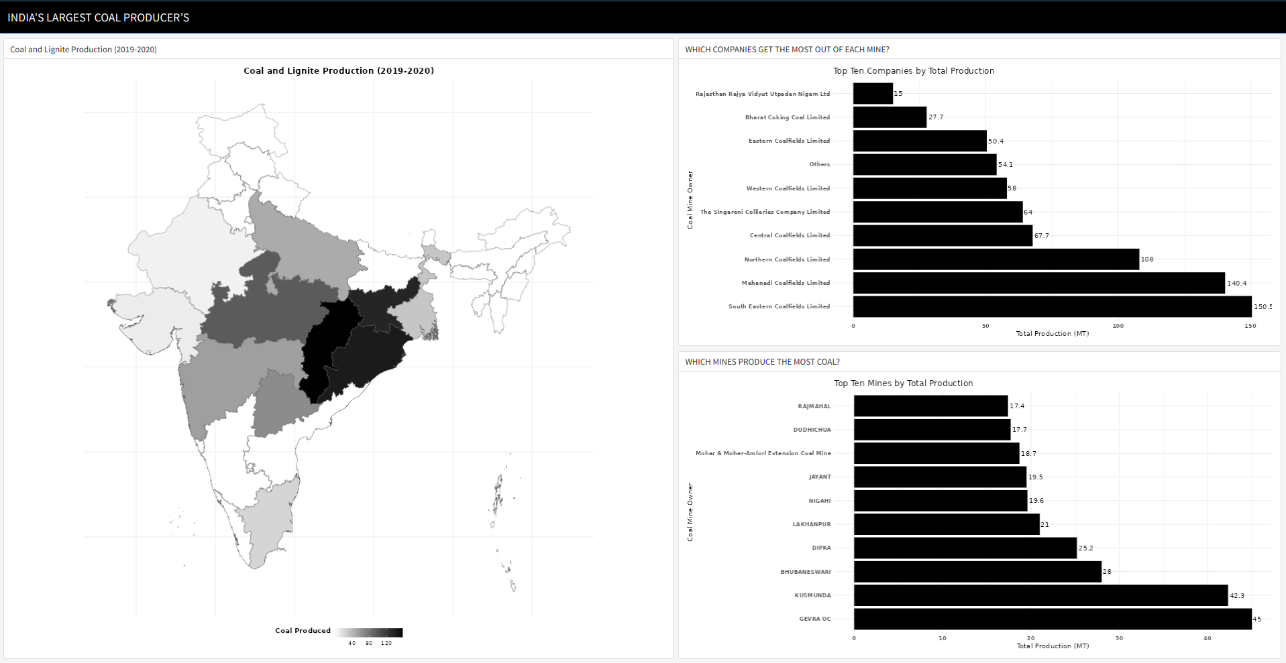Click 'WHICH COMPANIES GET THE MOST' panel header
Viewport: 1286px width, 663px height.
point(787,50)
